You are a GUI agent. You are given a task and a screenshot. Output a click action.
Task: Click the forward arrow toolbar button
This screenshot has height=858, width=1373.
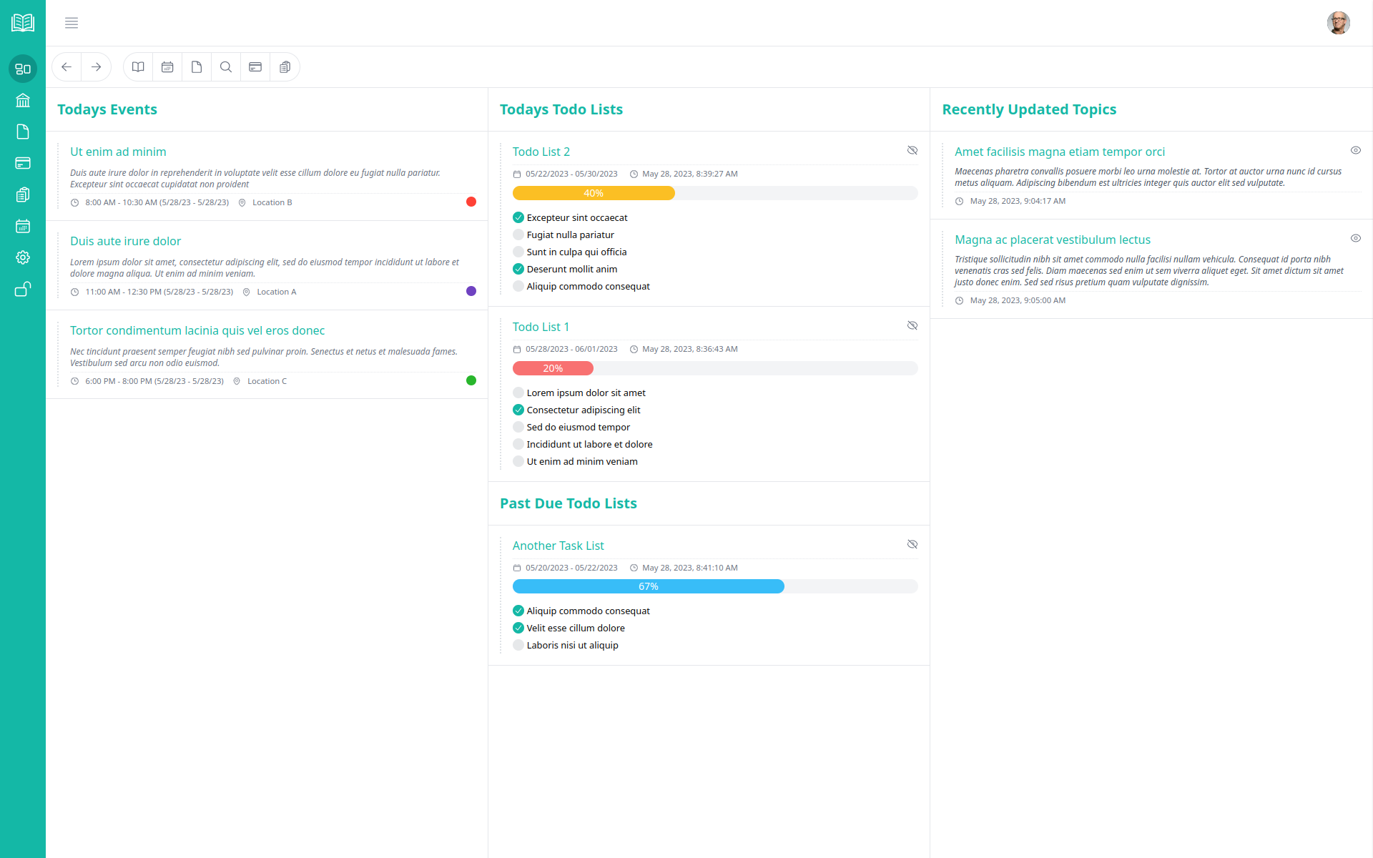[96, 67]
